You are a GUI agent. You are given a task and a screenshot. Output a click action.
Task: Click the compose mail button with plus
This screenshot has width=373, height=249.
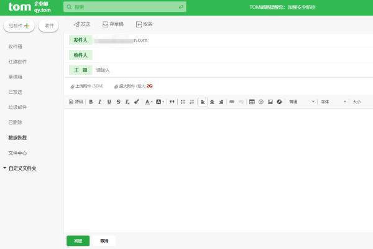click(x=19, y=26)
